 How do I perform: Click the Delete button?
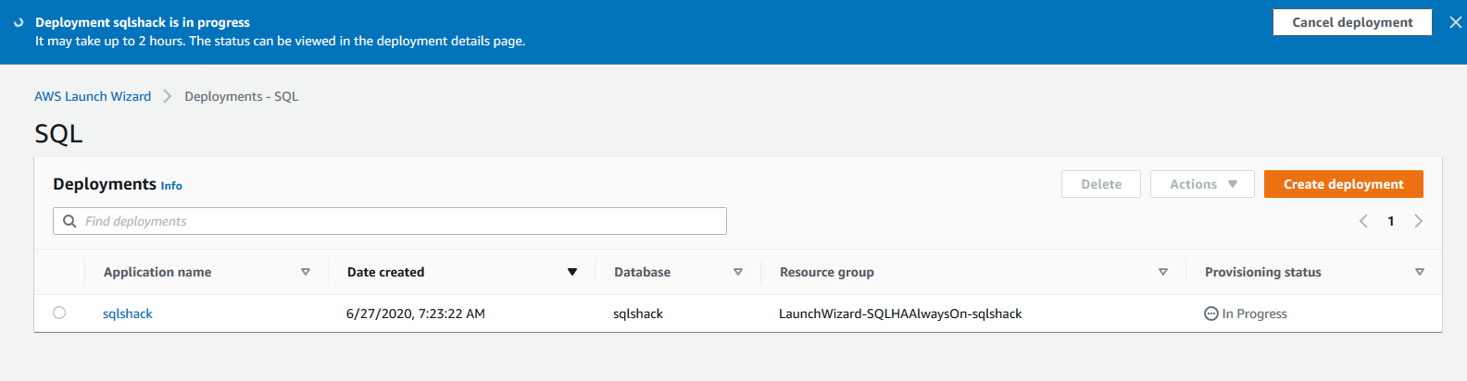point(1101,184)
